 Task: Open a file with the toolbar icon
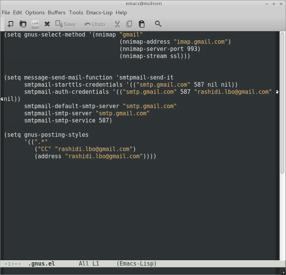[23, 24]
